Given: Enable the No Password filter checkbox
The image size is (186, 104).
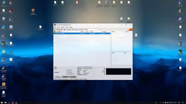Looking at the screenshot, I should [x=67, y=74].
